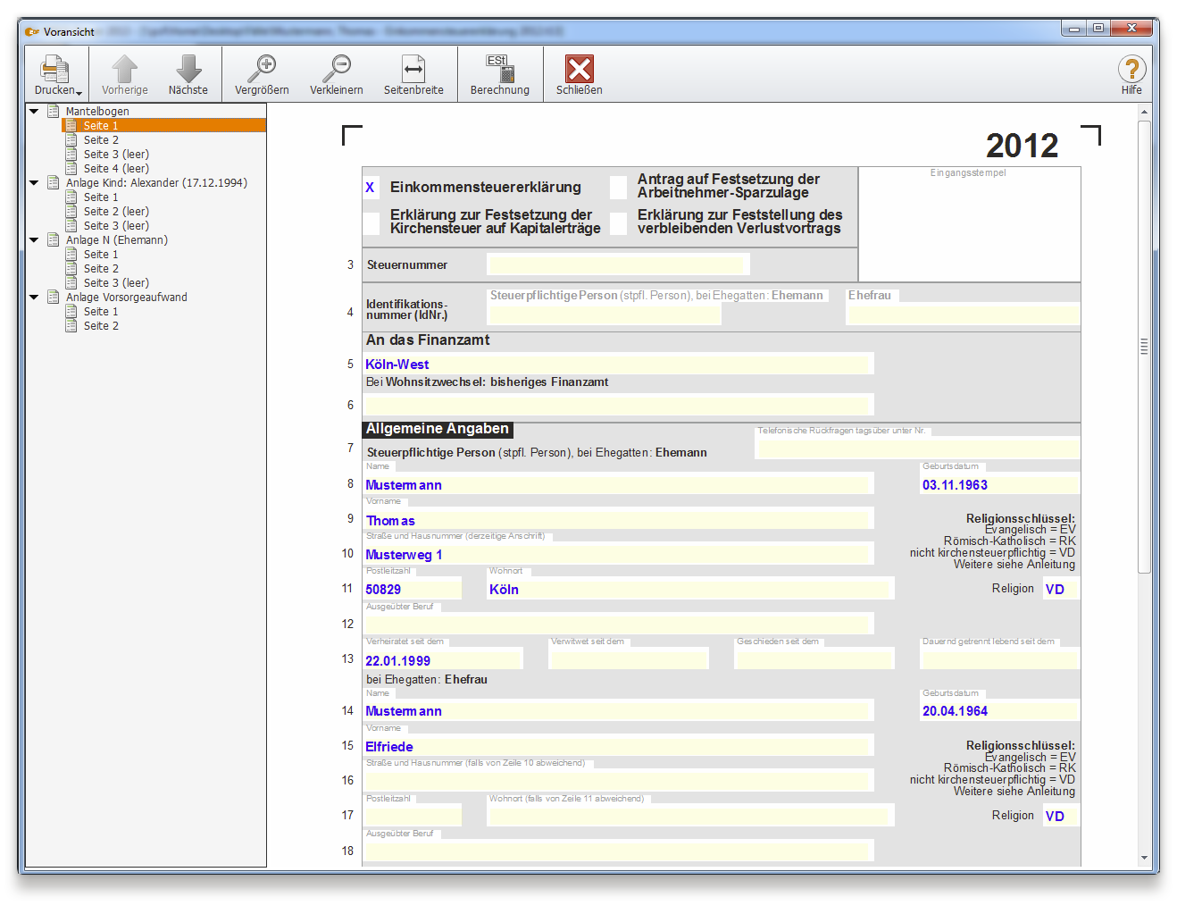Open the Drucken dropdown arrow

[x=79, y=93]
